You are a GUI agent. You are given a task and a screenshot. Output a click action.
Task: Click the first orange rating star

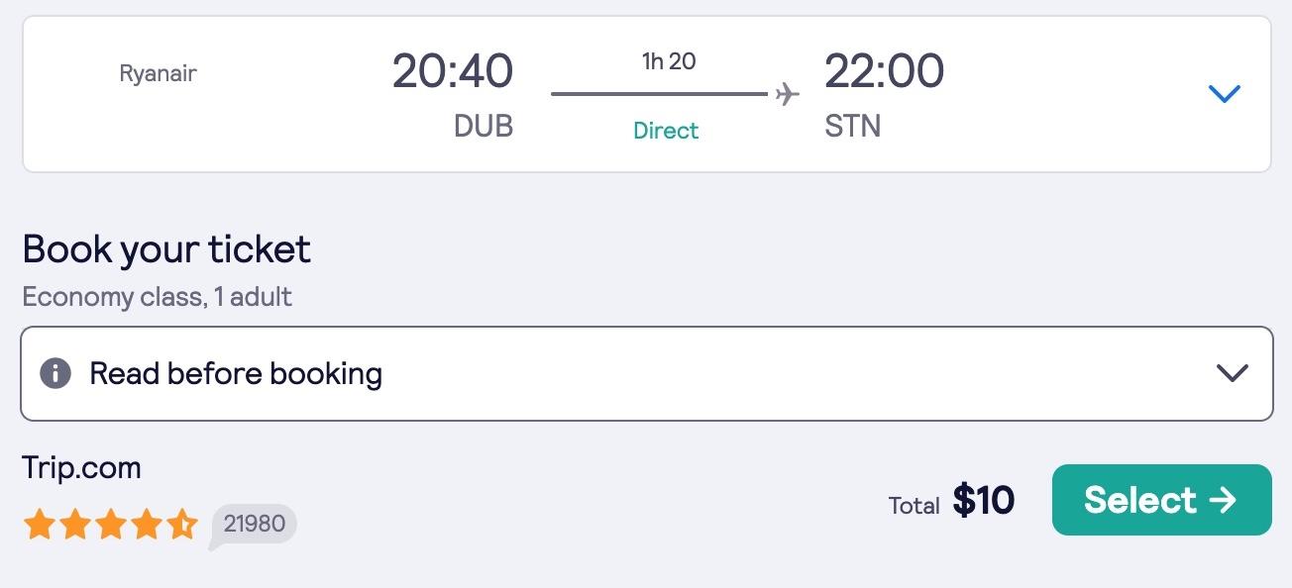pyautogui.click(x=39, y=525)
